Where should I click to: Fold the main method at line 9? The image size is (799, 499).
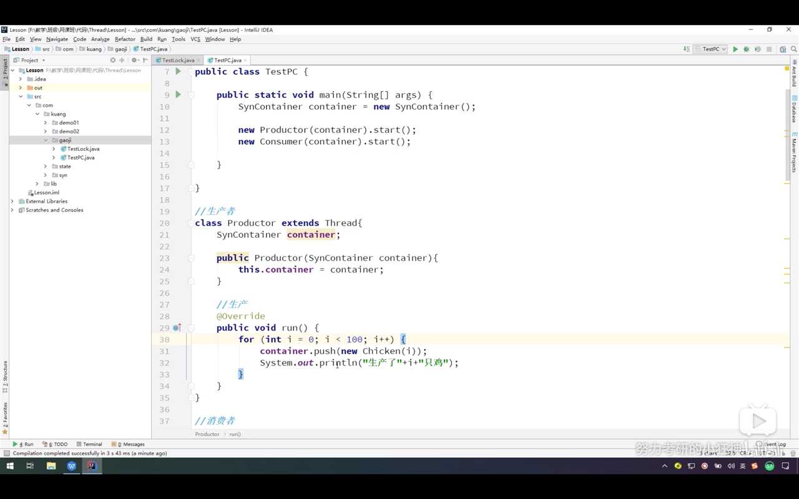(191, 95)
